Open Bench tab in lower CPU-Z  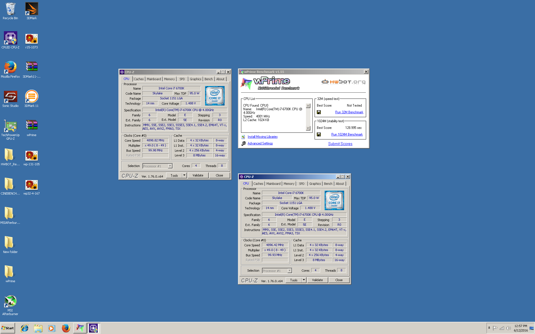(x=328, y=184)
